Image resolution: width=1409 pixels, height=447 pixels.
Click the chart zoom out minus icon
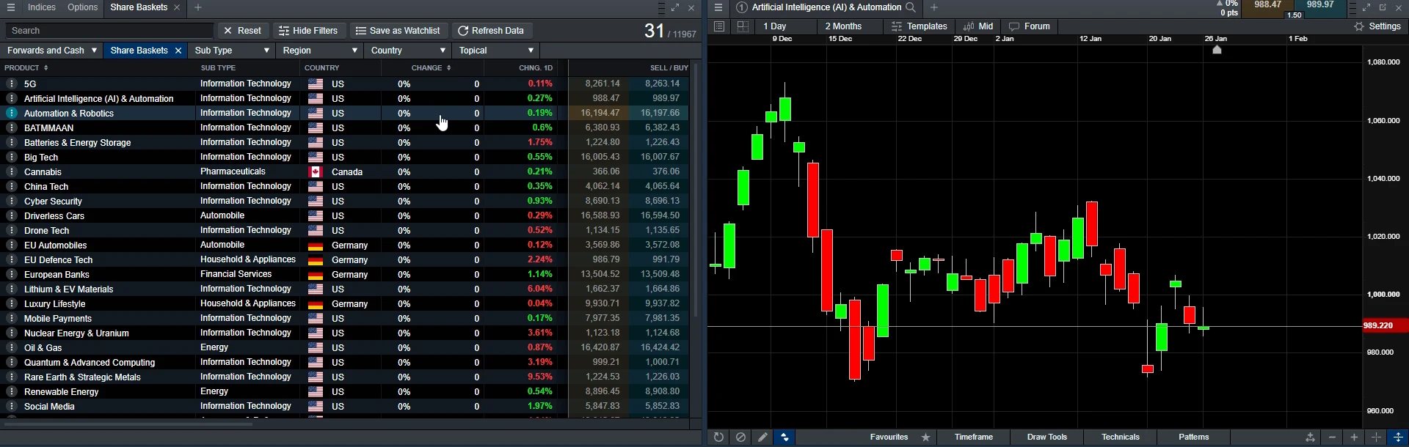(x=1333, y=437)
